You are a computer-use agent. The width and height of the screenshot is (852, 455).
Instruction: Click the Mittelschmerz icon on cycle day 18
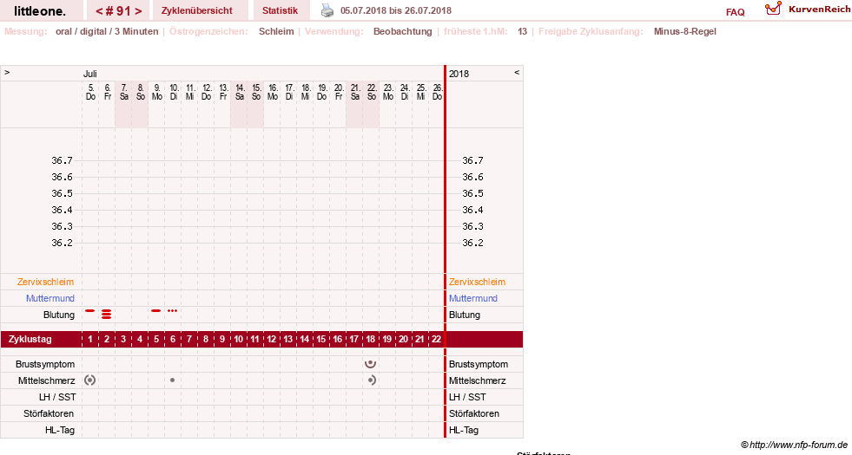pos(372,380)
